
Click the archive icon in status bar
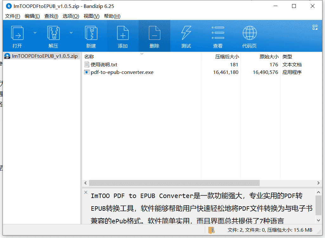click(x=211, y=230)
